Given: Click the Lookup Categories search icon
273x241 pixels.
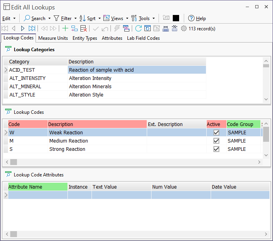Looking at the screenshot, I should tap(8, 49).
